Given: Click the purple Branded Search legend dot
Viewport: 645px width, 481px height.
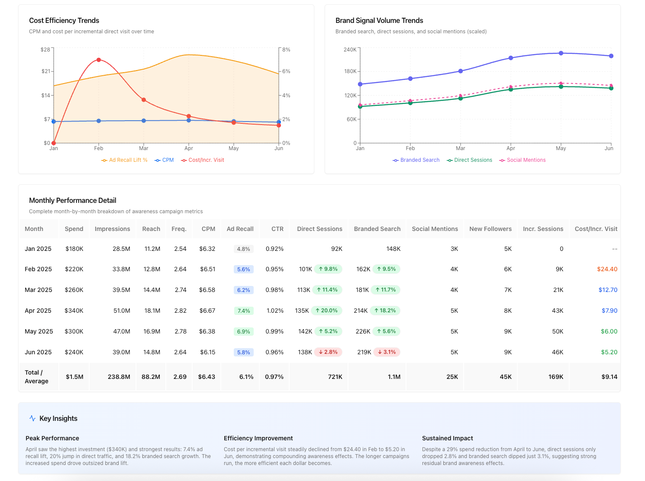Looking at the screenshot, I should coord(396,160).
